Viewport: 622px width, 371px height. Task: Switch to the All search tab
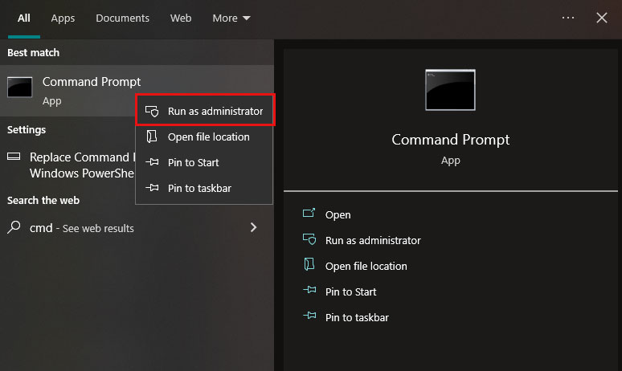(x=24, y=18)
